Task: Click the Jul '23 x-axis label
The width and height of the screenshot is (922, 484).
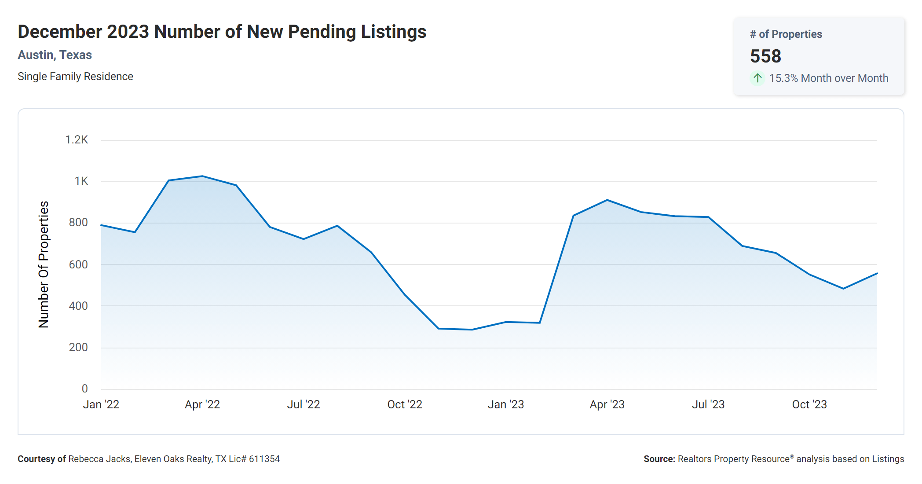Action: tap(708, 404)
